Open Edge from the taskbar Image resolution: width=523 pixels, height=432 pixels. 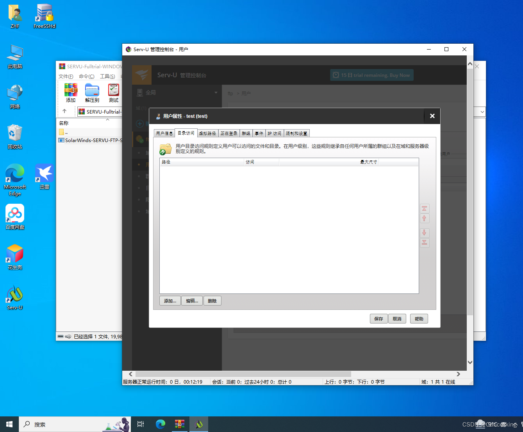coord(160,424)
